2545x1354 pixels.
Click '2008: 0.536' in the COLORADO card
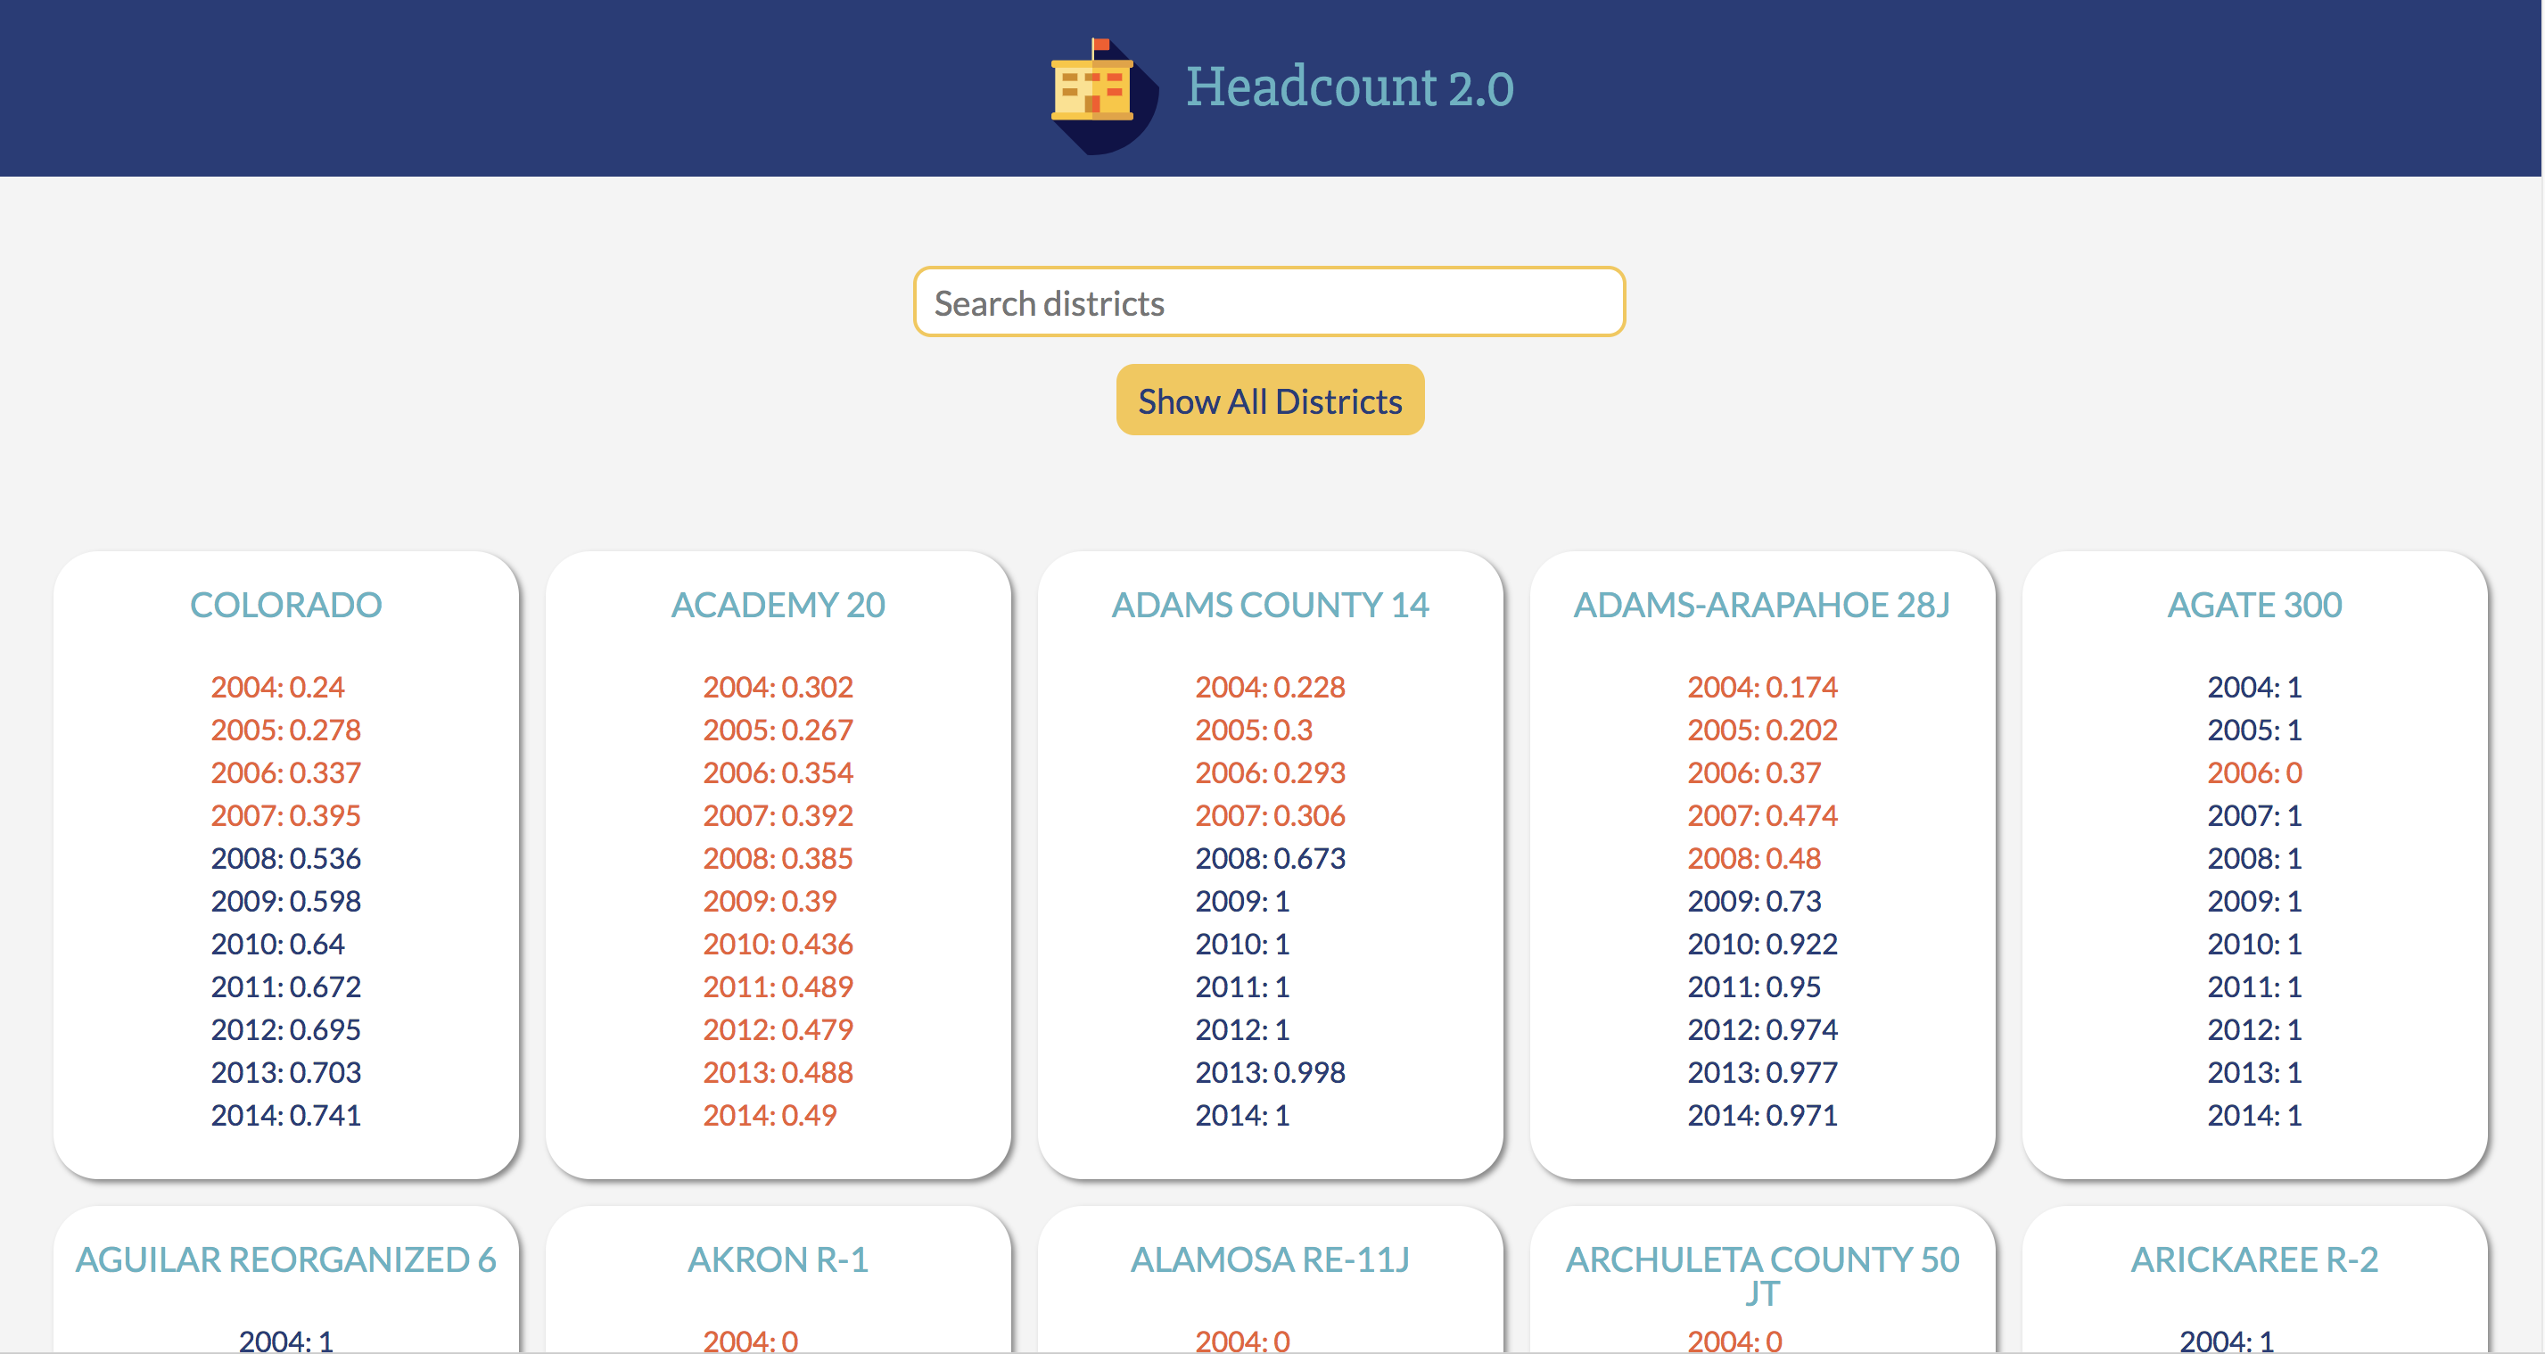click(x=285, y=859)
